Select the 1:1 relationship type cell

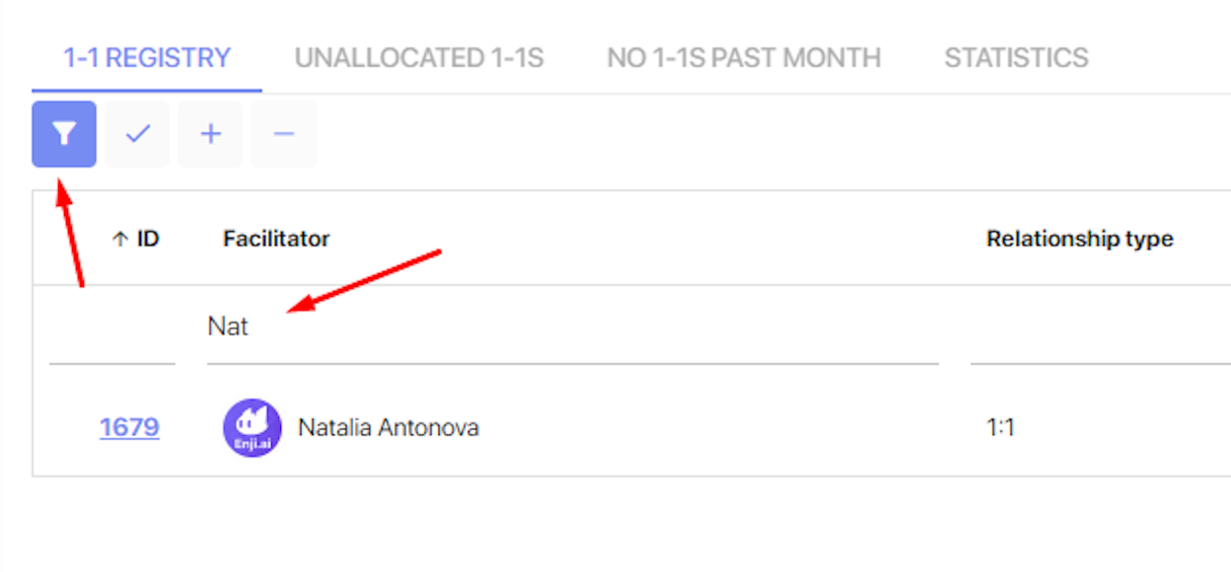tap(1001, 428)
